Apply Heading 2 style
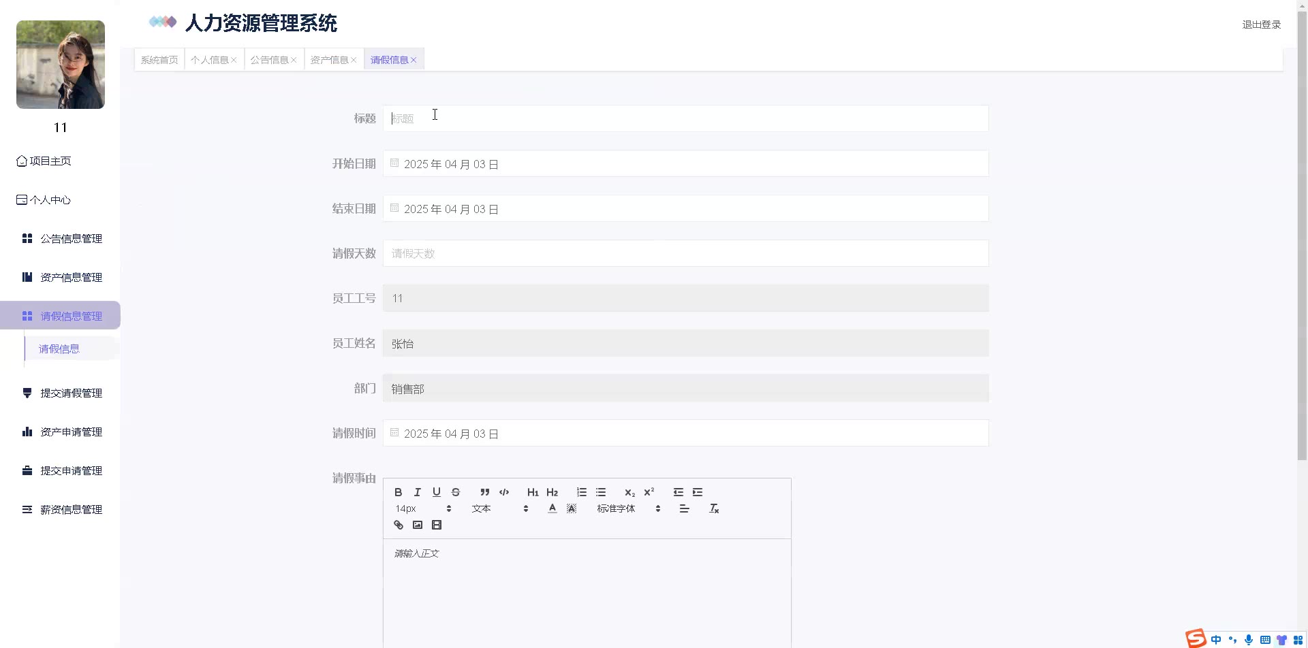 tap(552, 492)
